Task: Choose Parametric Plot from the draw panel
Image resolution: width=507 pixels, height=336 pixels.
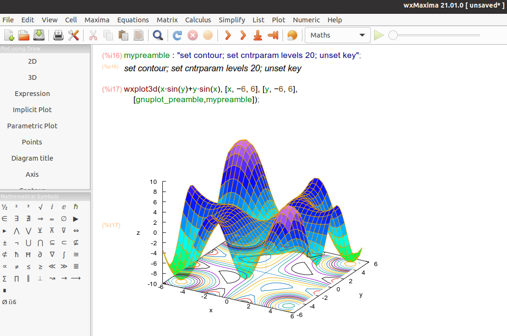Action: click(32, 125)
